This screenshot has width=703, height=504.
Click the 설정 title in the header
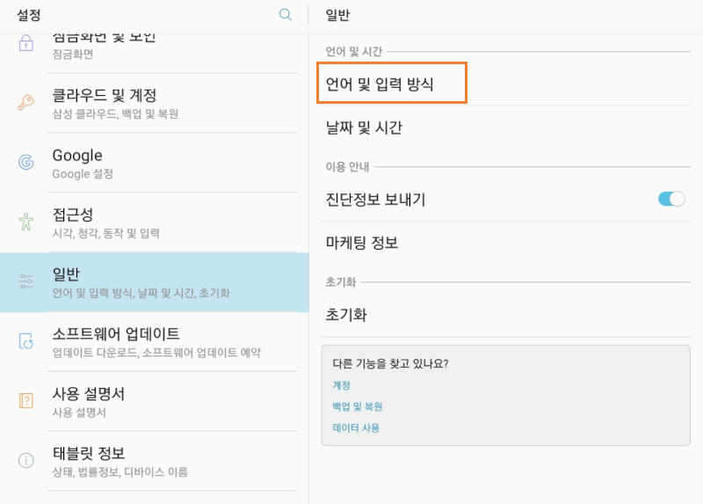[29, 15]
